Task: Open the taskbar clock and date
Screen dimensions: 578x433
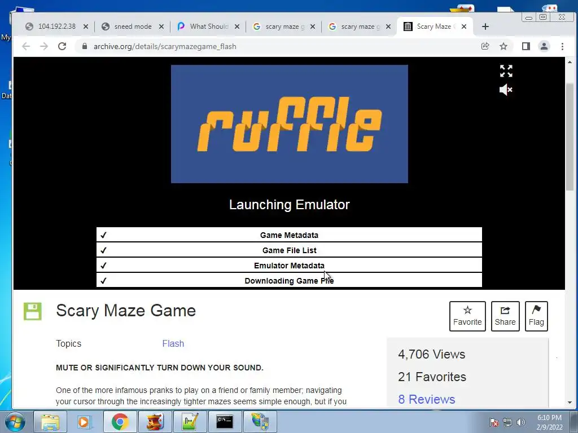Action: (x=549, y=422)
